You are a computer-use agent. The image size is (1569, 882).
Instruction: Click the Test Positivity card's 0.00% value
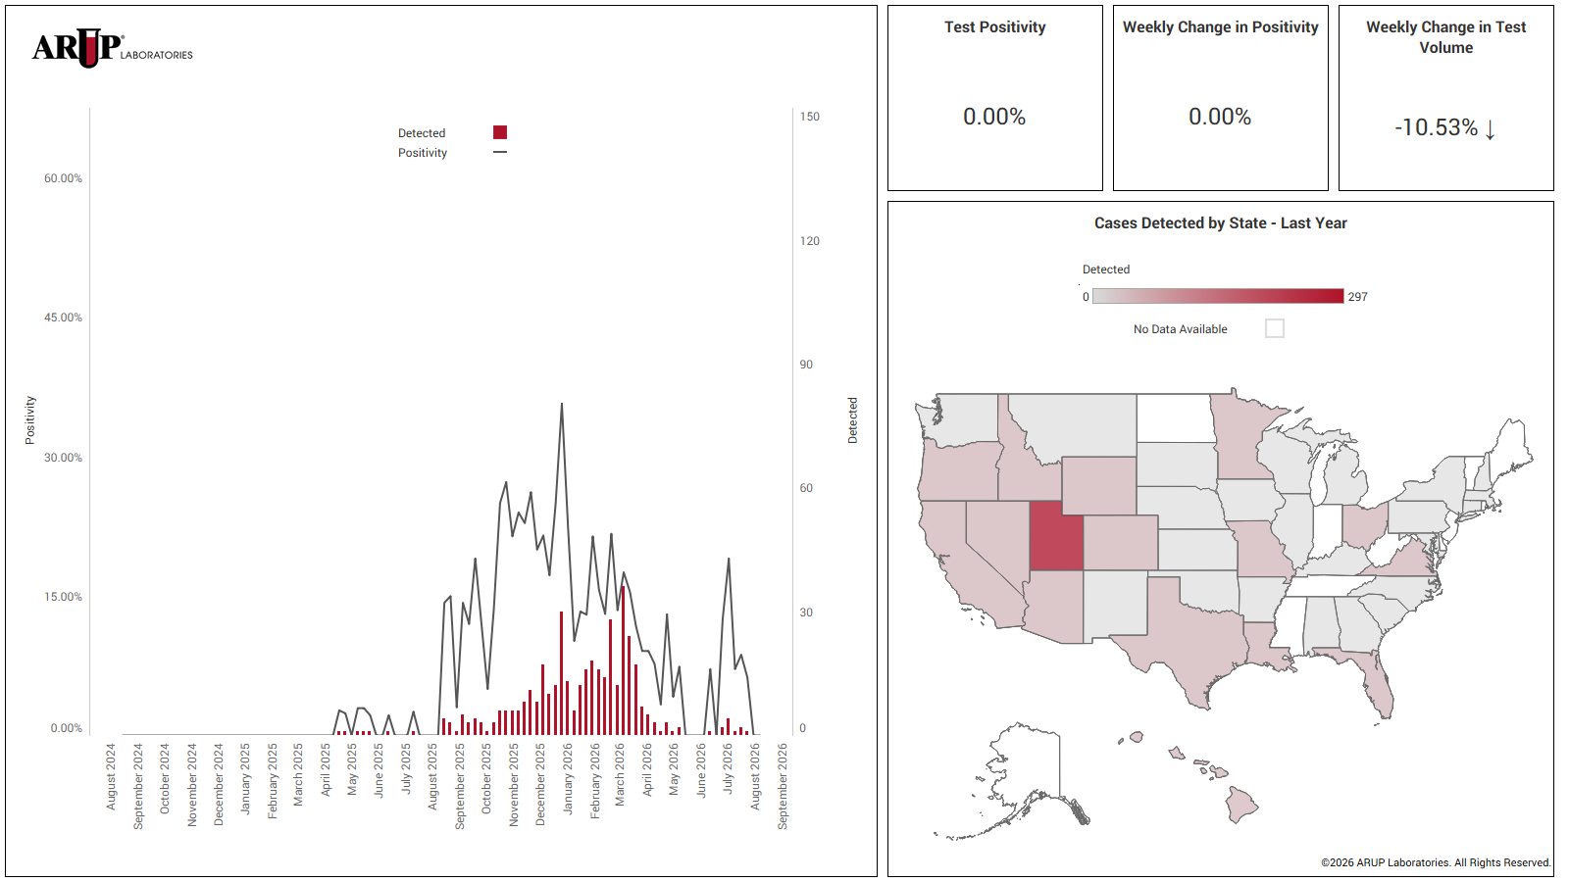point(994,117)
